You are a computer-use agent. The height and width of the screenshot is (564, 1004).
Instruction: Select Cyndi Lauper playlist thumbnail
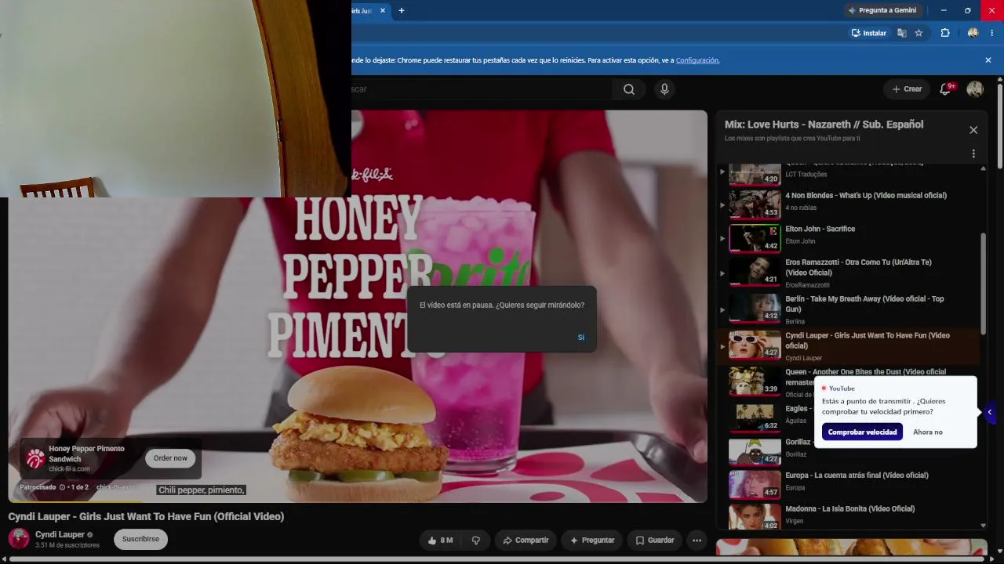(755, 345)
